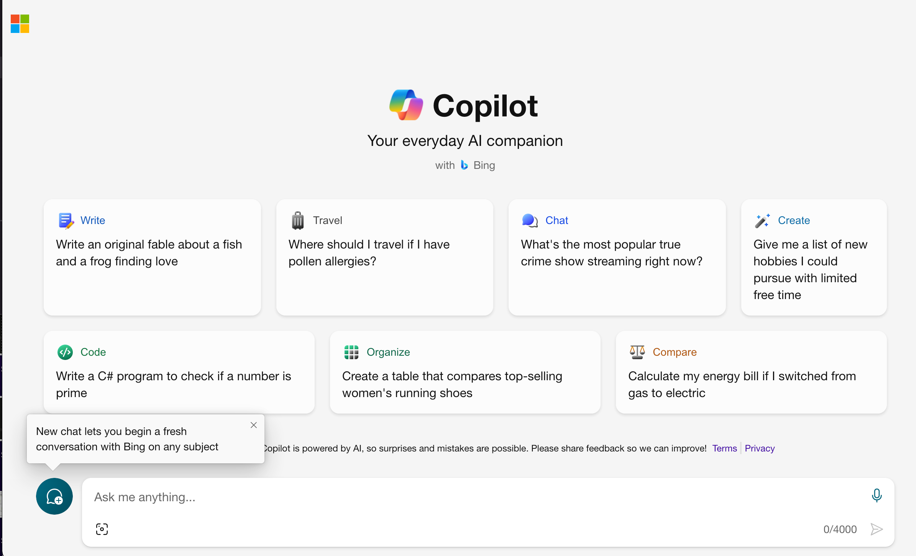Click the Copilot logo above the title

click(x=406, y=105)
